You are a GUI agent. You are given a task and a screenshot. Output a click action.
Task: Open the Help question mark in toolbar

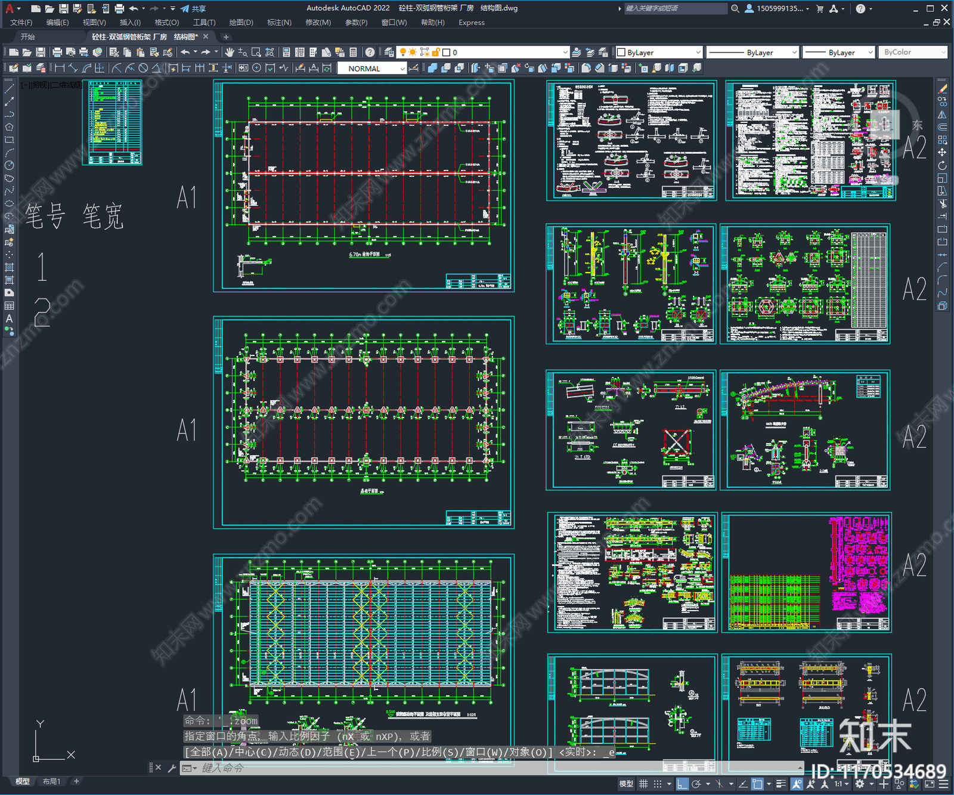pyautogui.click(x=370, y=52)
